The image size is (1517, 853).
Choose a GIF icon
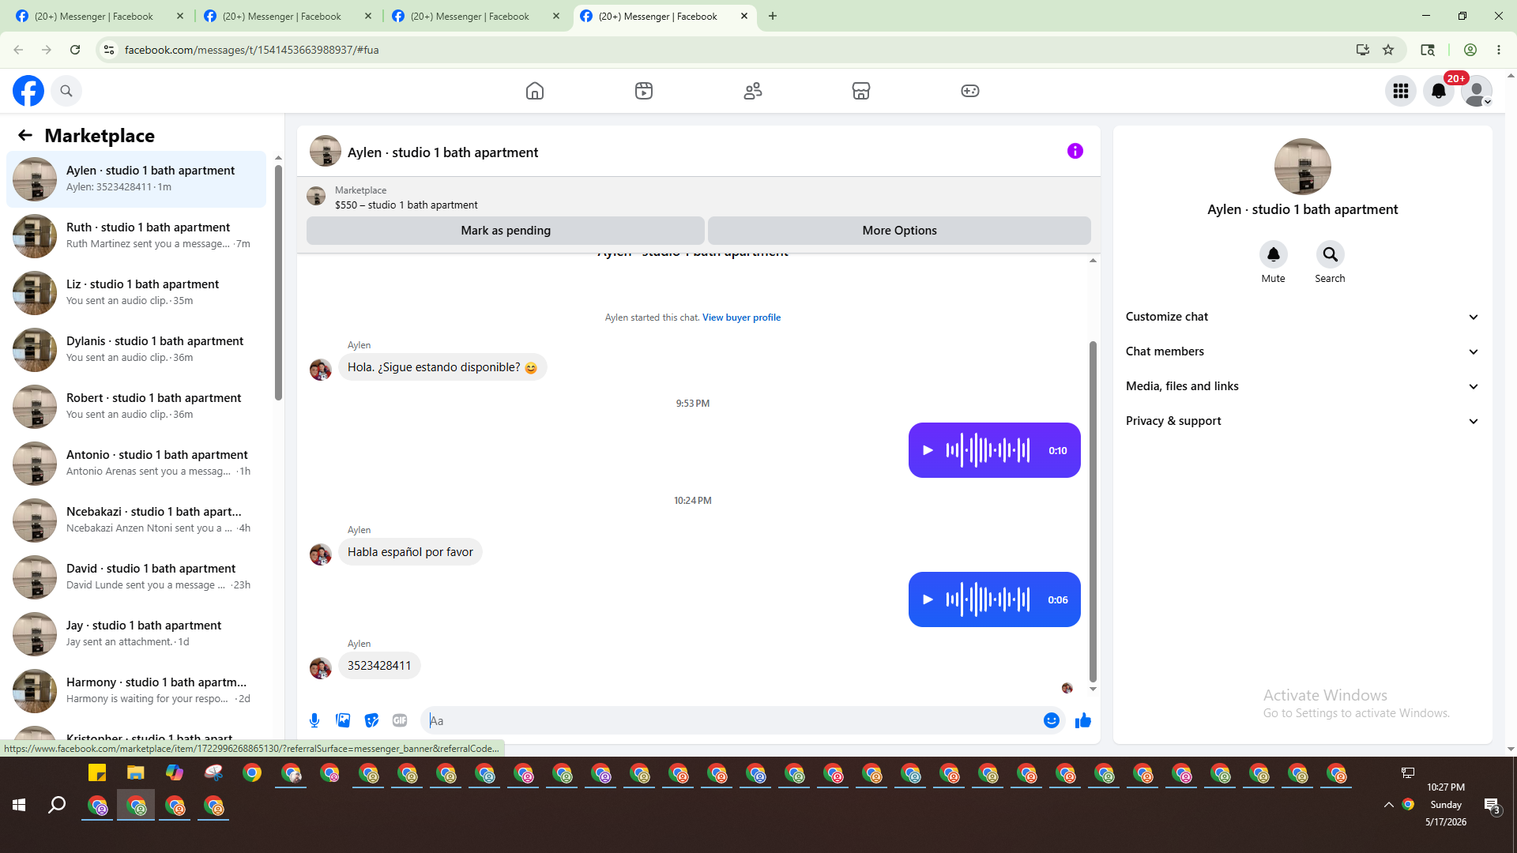pyautogui.click(x=400, y=720)
